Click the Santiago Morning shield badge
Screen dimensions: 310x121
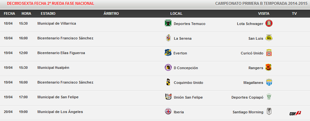tap(269, 111)
